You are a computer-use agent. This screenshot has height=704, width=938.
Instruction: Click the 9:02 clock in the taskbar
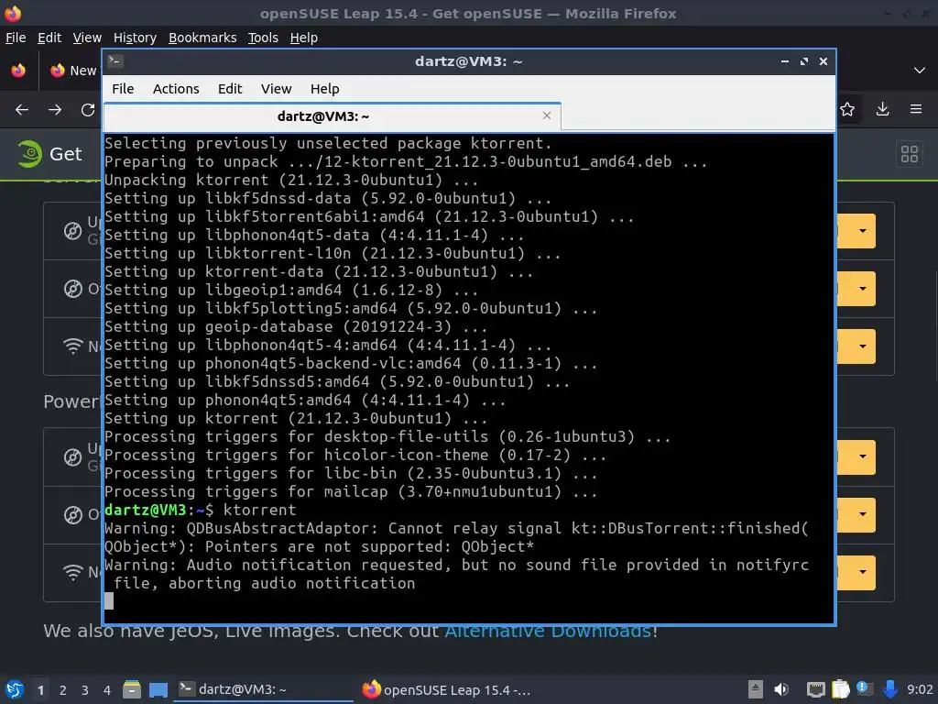[920, 689]
